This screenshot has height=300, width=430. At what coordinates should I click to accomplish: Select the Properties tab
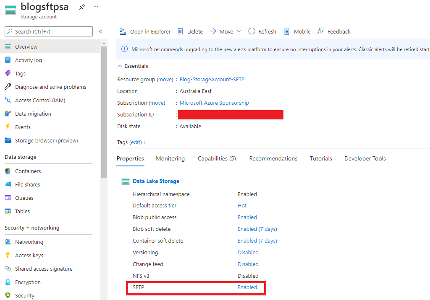tap(130, 159)
